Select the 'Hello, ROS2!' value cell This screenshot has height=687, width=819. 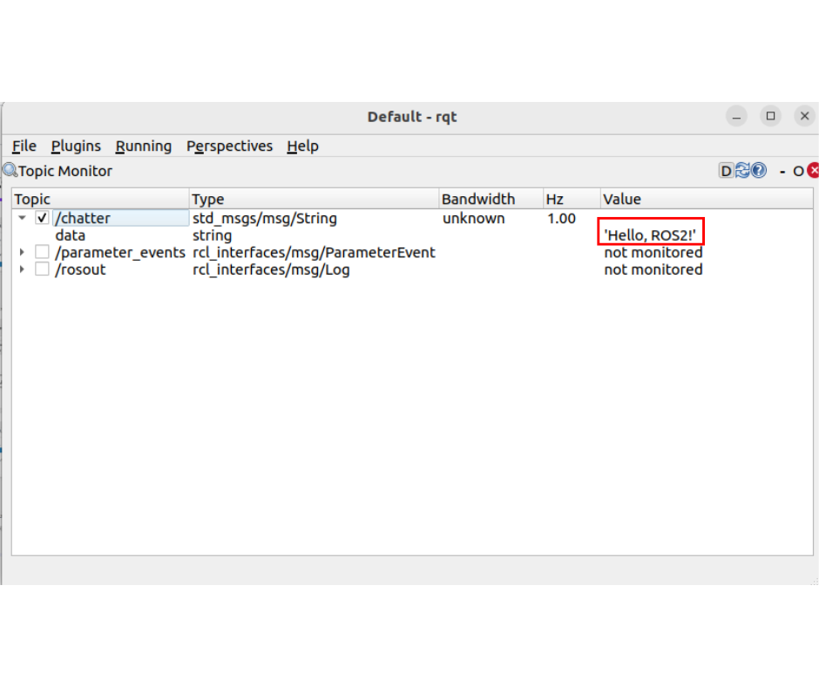[x=650, y=235]
